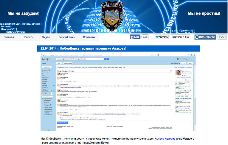Click the Арсен Аваков profile photo thumbnail

[x=177, y=73]
